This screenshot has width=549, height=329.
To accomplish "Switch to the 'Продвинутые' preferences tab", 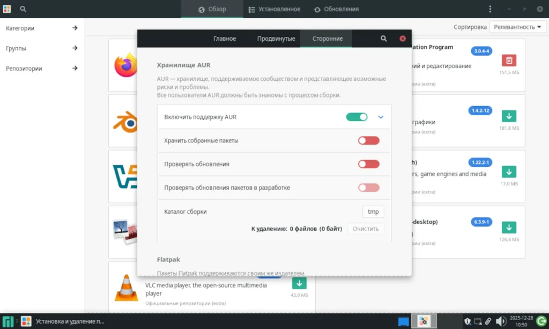I will pyautogui.click(x=276, y=39).
